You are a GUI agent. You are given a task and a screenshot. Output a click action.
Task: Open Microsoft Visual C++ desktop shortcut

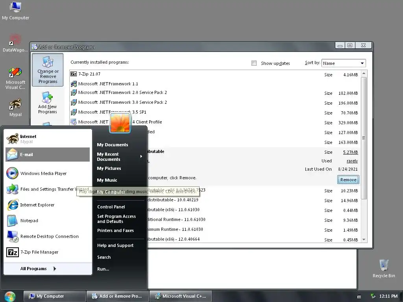pyautogui.click(x=15, y=78)
